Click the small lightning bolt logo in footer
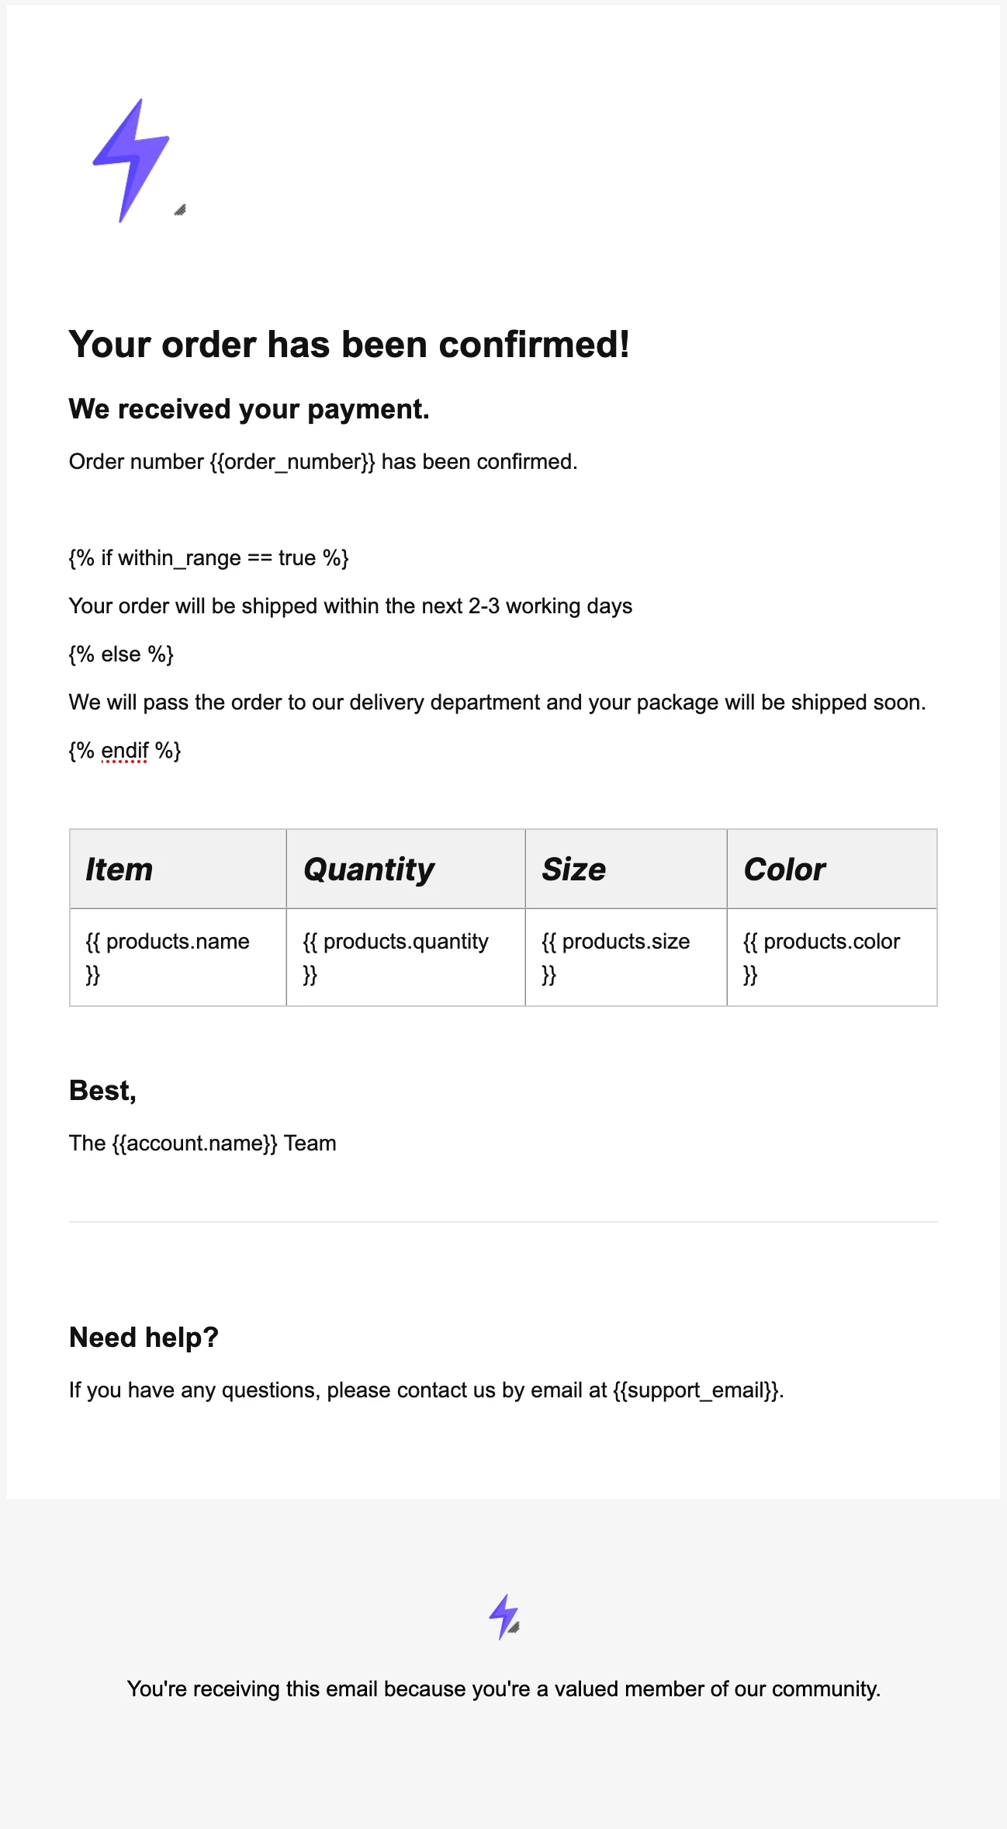Screen dimensions: 1007x1829 click(503, 1615)
